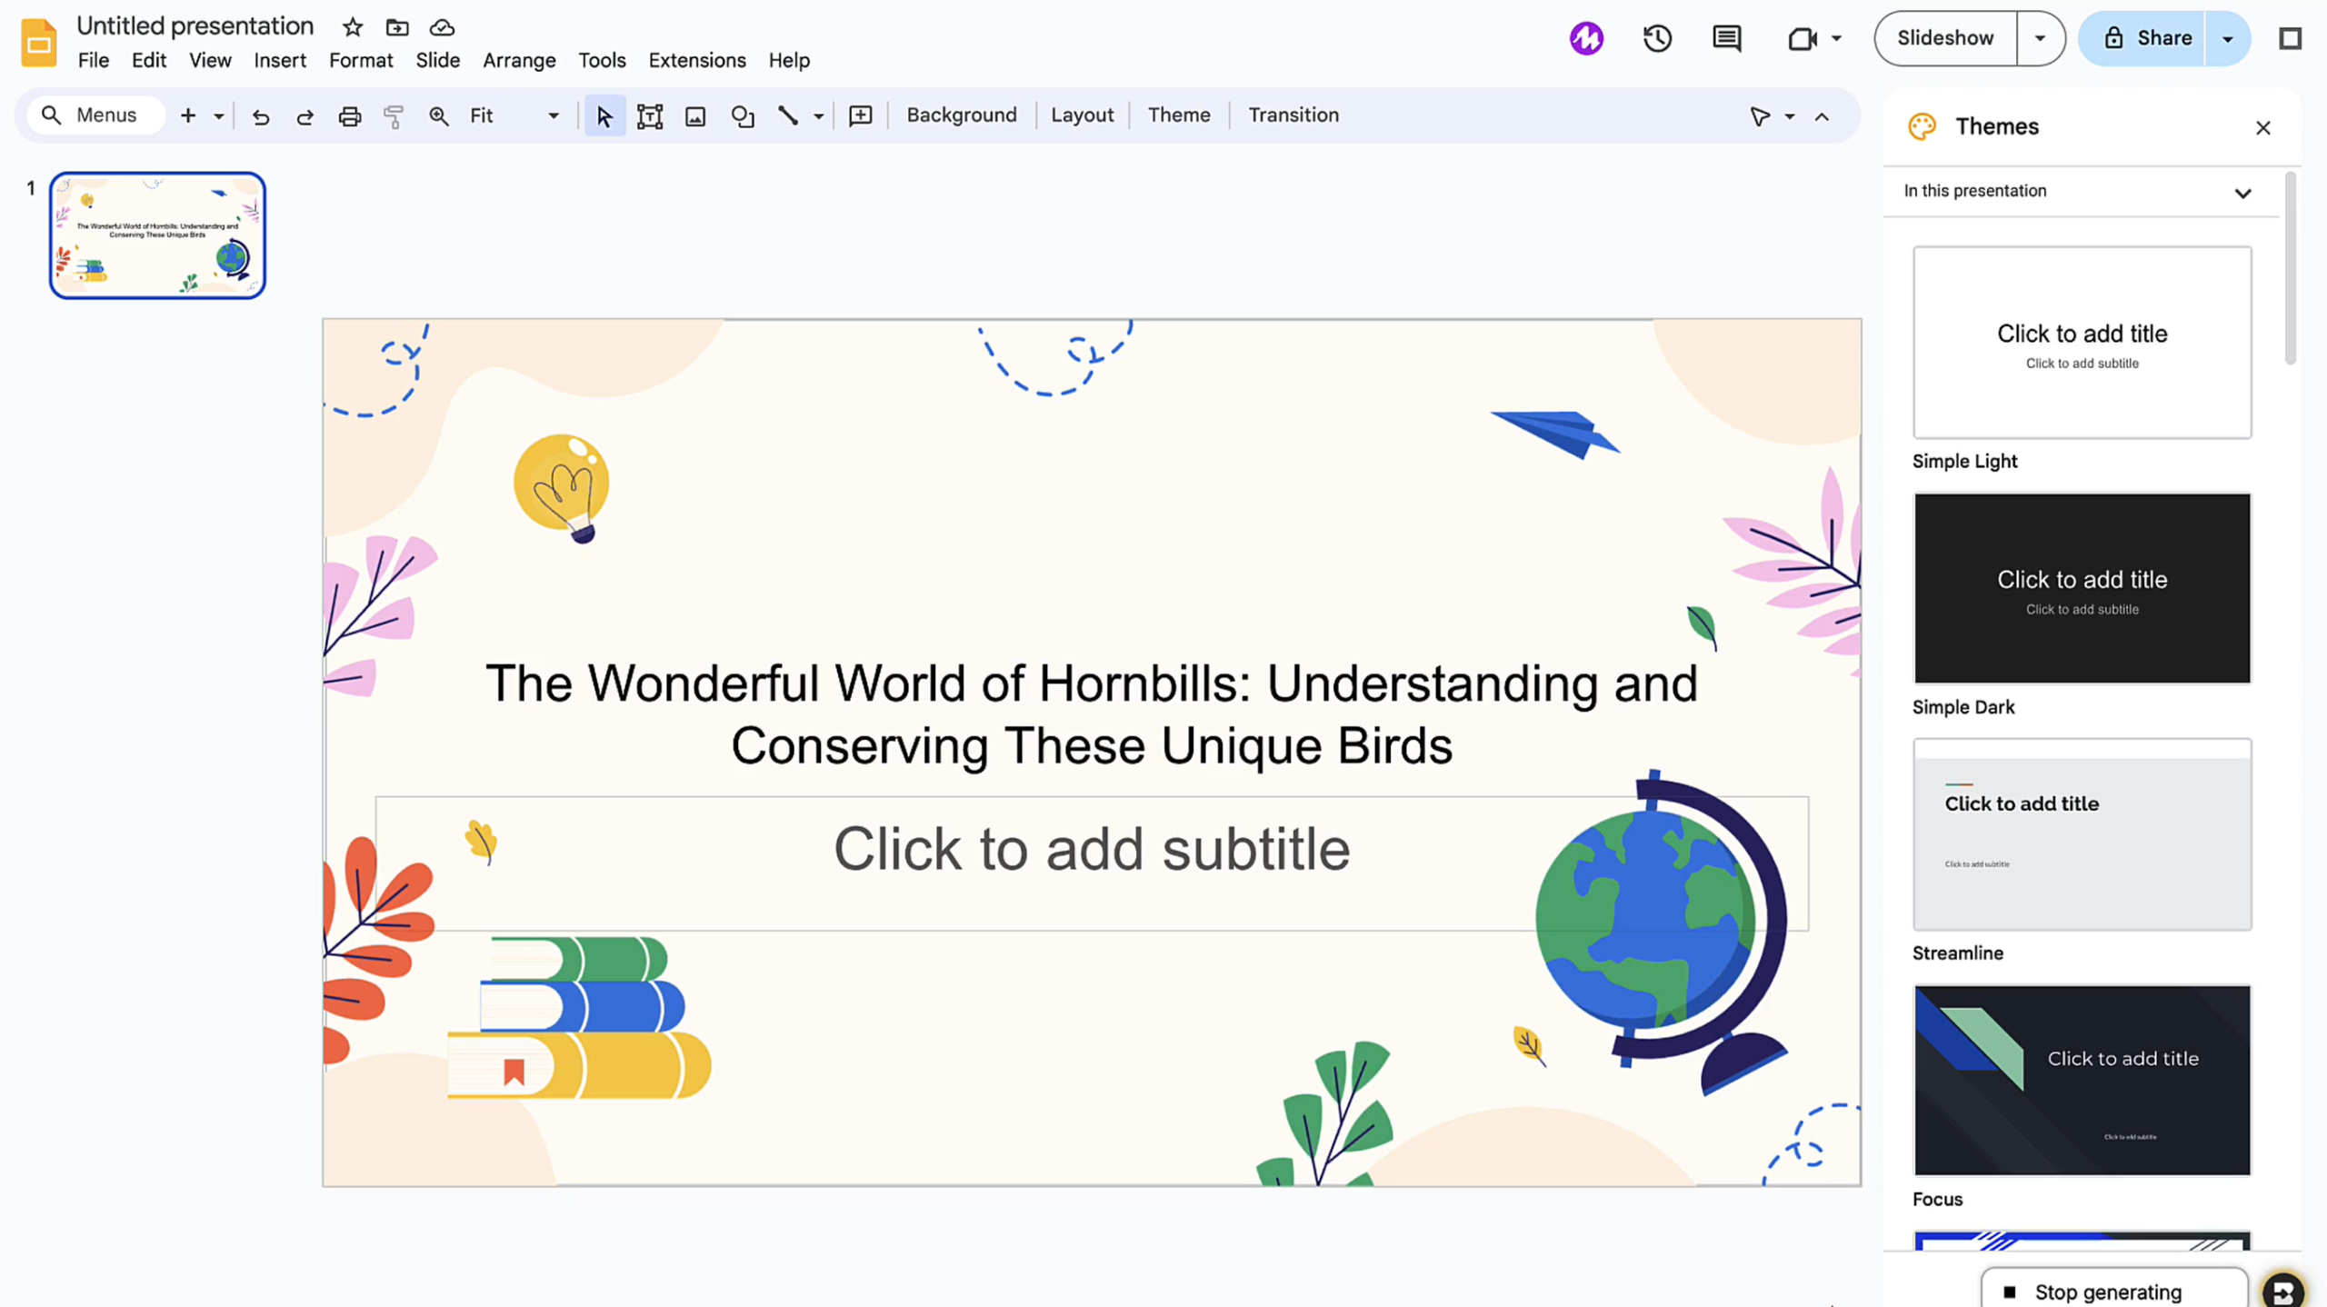Select the text box tool
This screenshot has width=2327, height=1307.
tap(650, 116)
